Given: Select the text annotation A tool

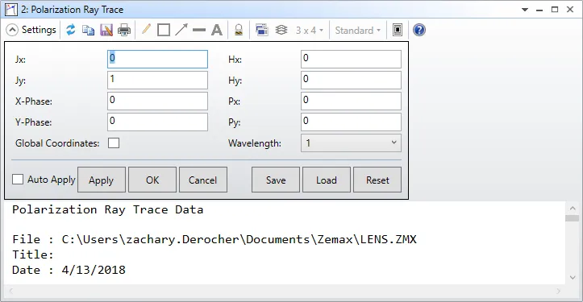Looking at the screenshot, I should click(217, 30).
